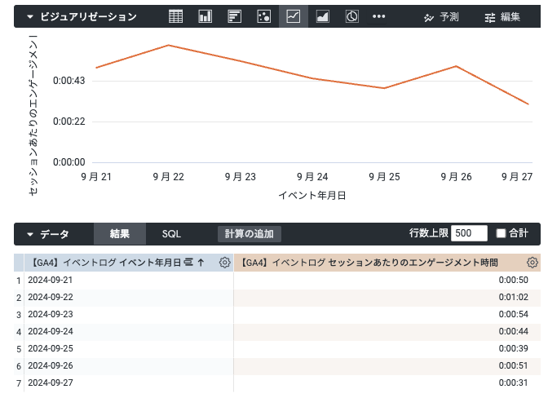Collapse the ビジュアリゼーション section
548x398 pixels.
(30, 16)
